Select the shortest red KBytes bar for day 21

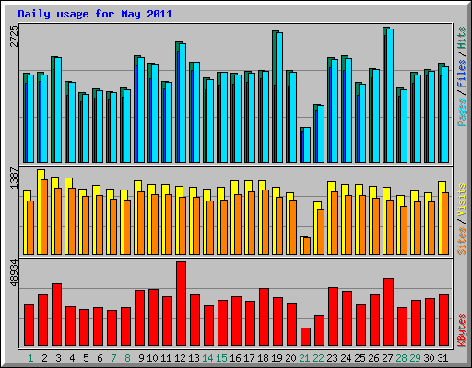click(305, 337)
